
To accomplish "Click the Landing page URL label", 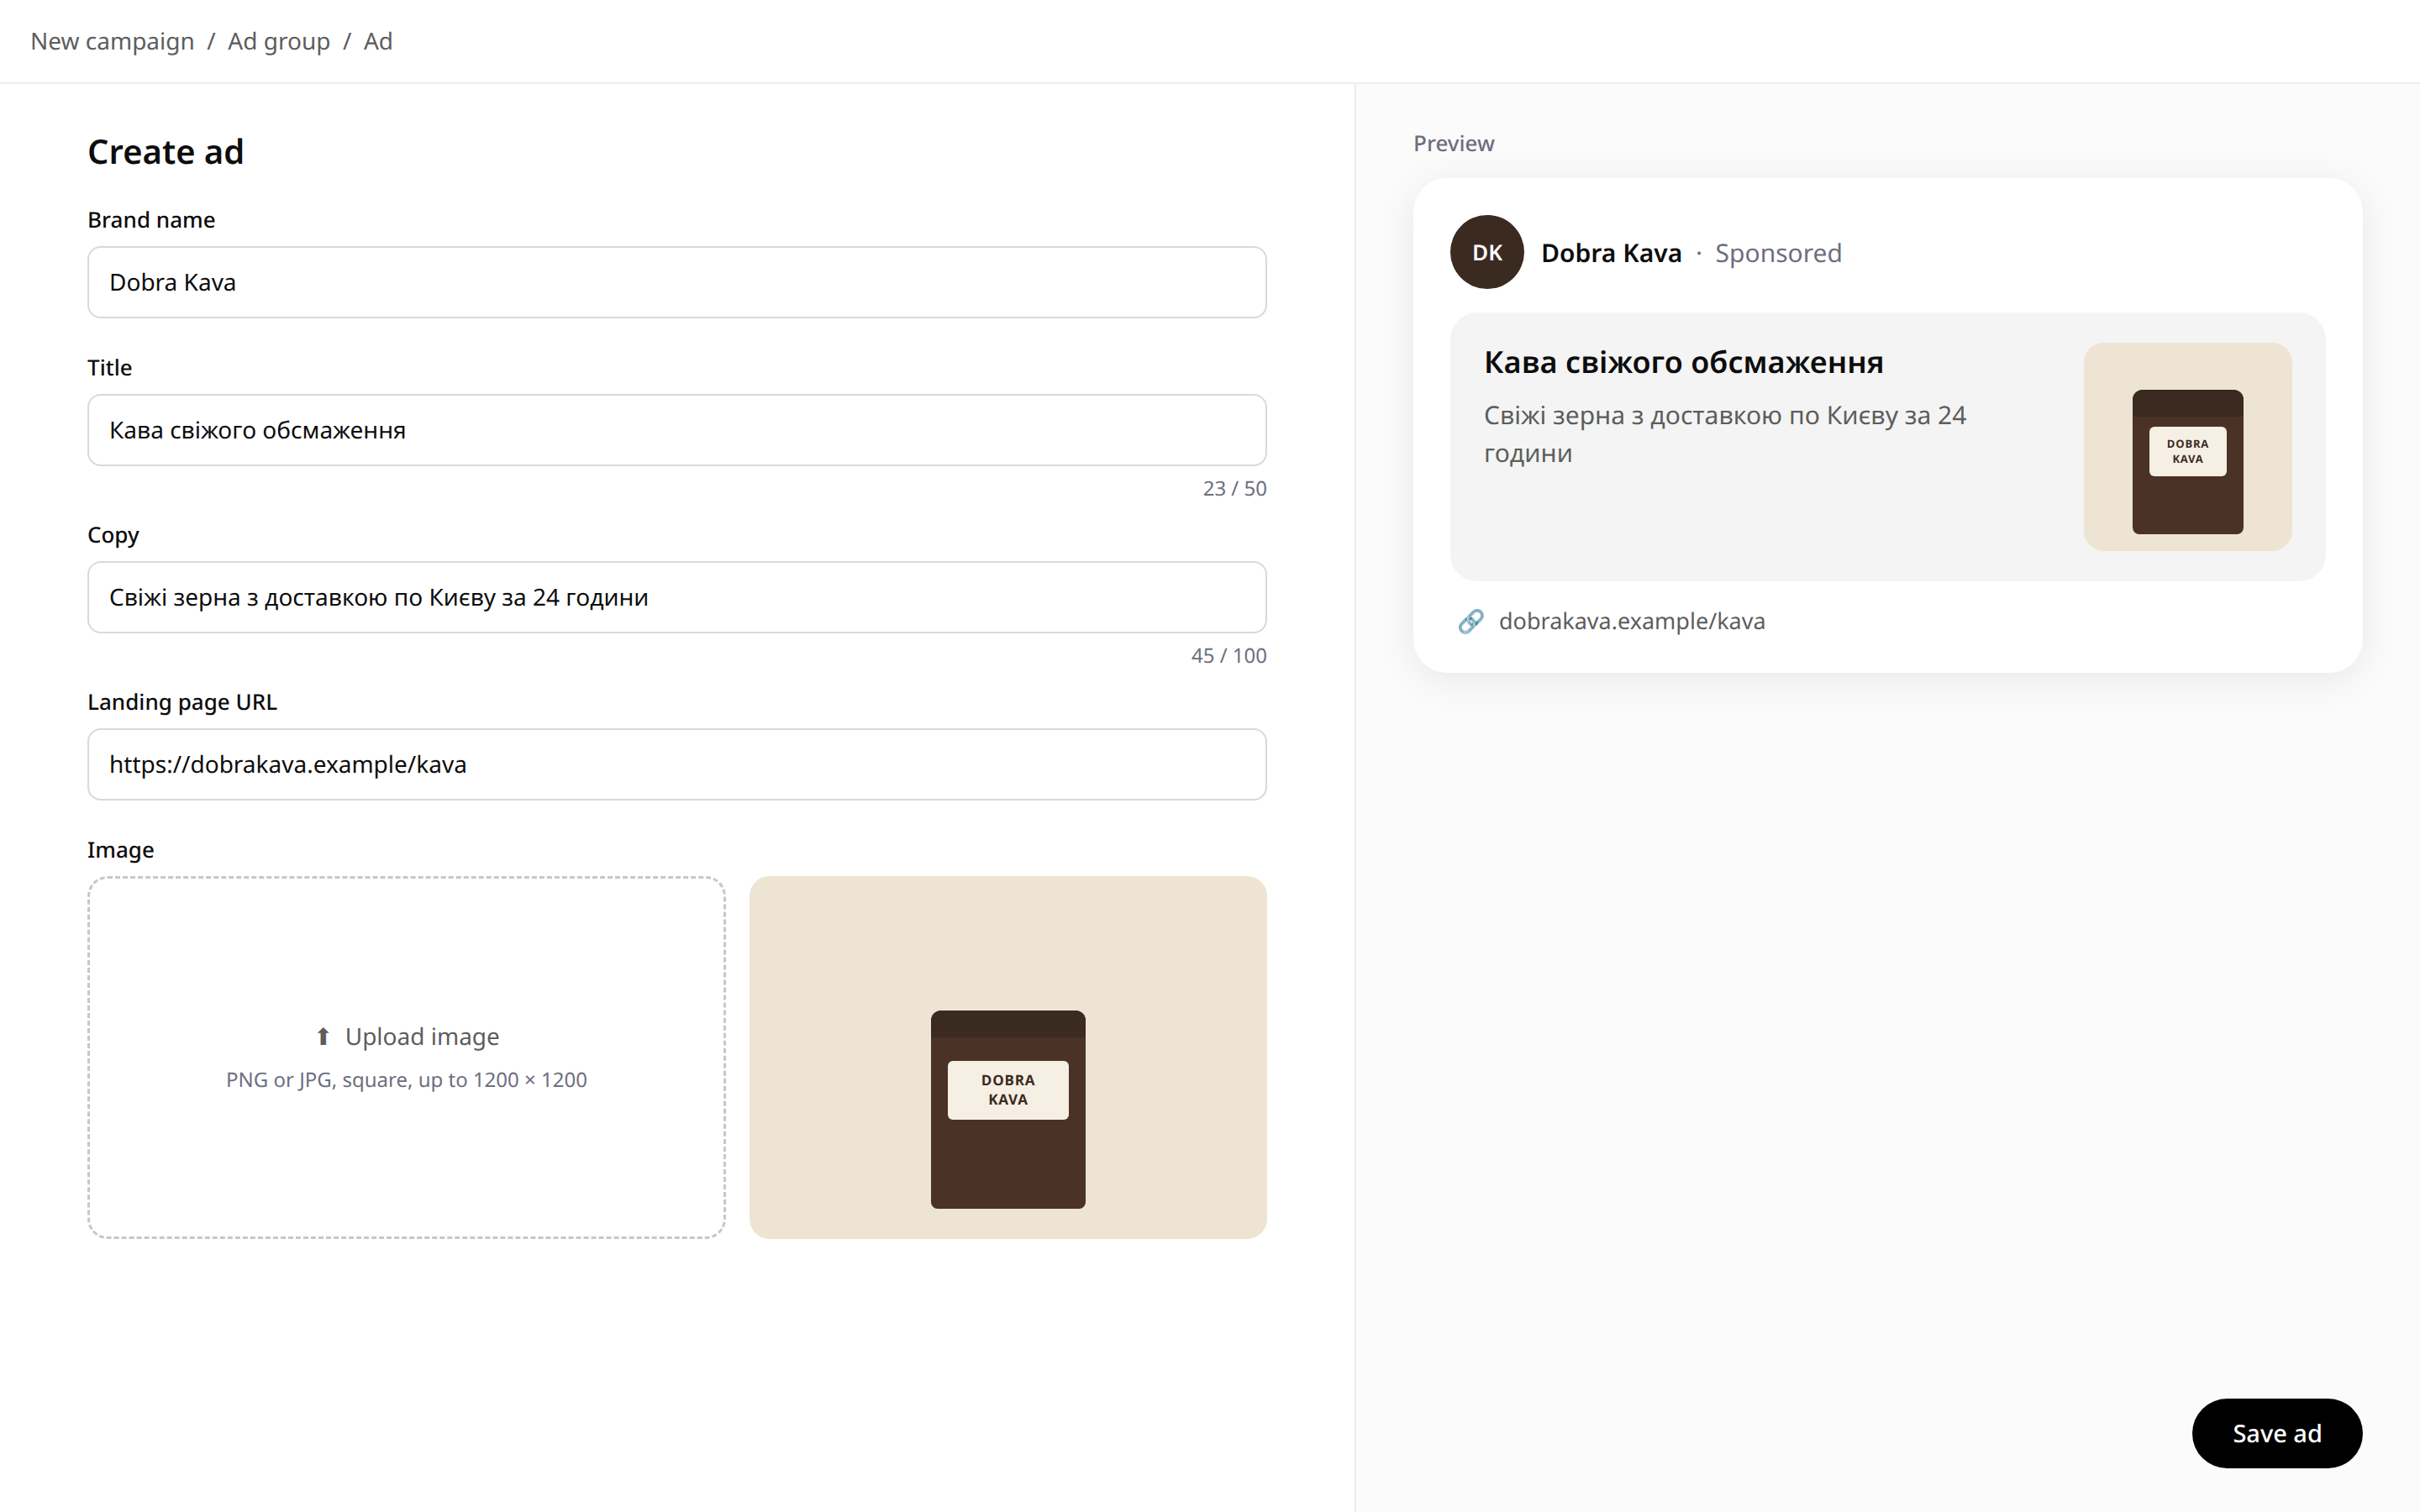I will click(x=182, y=702).
